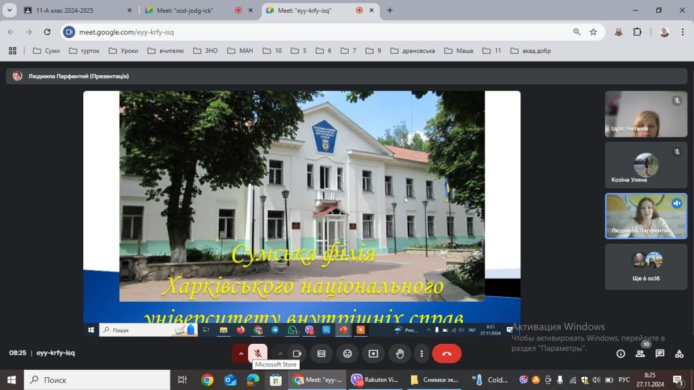Open zoom magnifier icon in address bar

(x=577, y=32)
